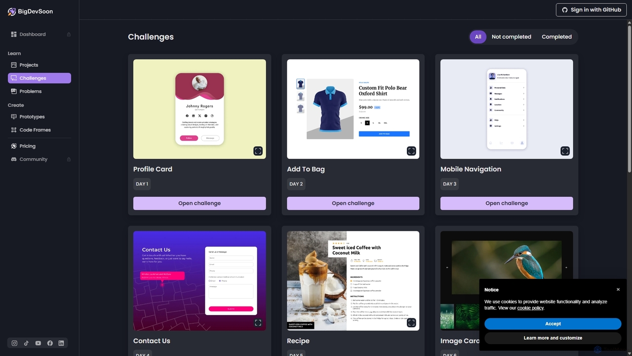The image size is (632, 356).
Task: Click the "Profile Card" title
Action: 153,169
